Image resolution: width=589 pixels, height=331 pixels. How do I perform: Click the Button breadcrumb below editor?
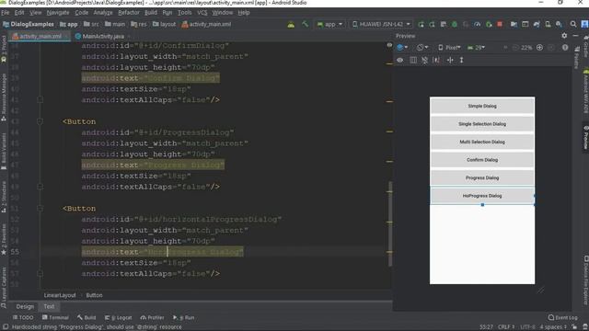[94, 295]
